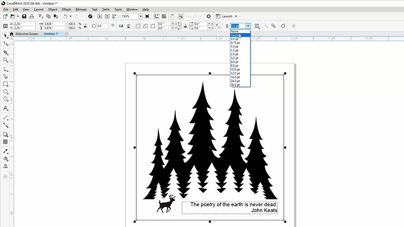Screen dimensions: 404x227
Task: Toggle the lock ratio padlock for scale
Action: pyautogui.click(x=86, y=25)
